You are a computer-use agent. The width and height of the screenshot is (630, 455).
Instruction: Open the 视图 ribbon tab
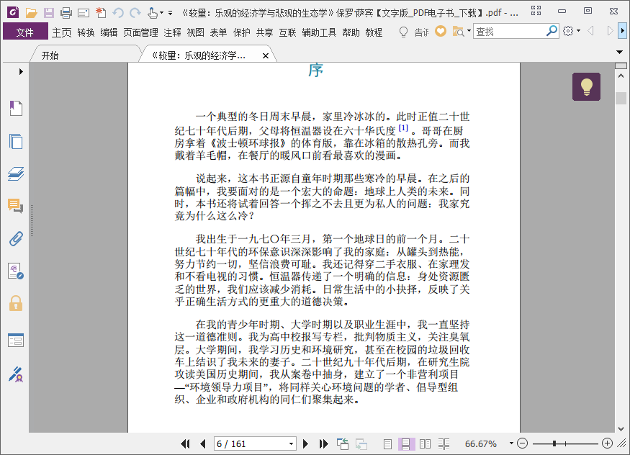[196, 32]
